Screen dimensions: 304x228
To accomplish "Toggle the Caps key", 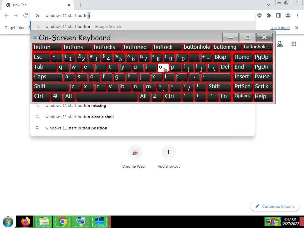I will (x=48, y=77).
